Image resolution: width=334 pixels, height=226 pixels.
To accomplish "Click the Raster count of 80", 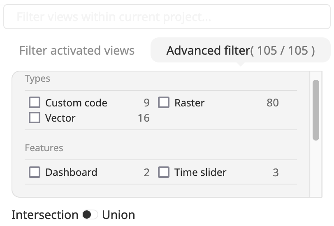I will (272, 103).
